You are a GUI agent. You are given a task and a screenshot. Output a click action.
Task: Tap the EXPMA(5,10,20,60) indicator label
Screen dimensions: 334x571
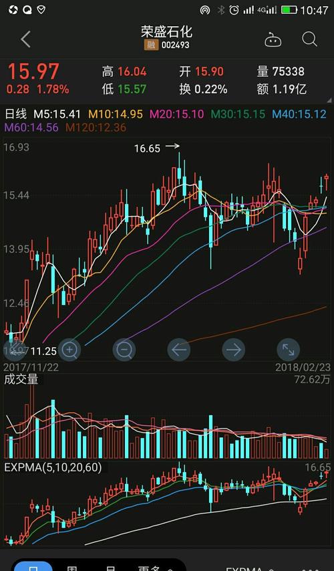coord(53,467)
